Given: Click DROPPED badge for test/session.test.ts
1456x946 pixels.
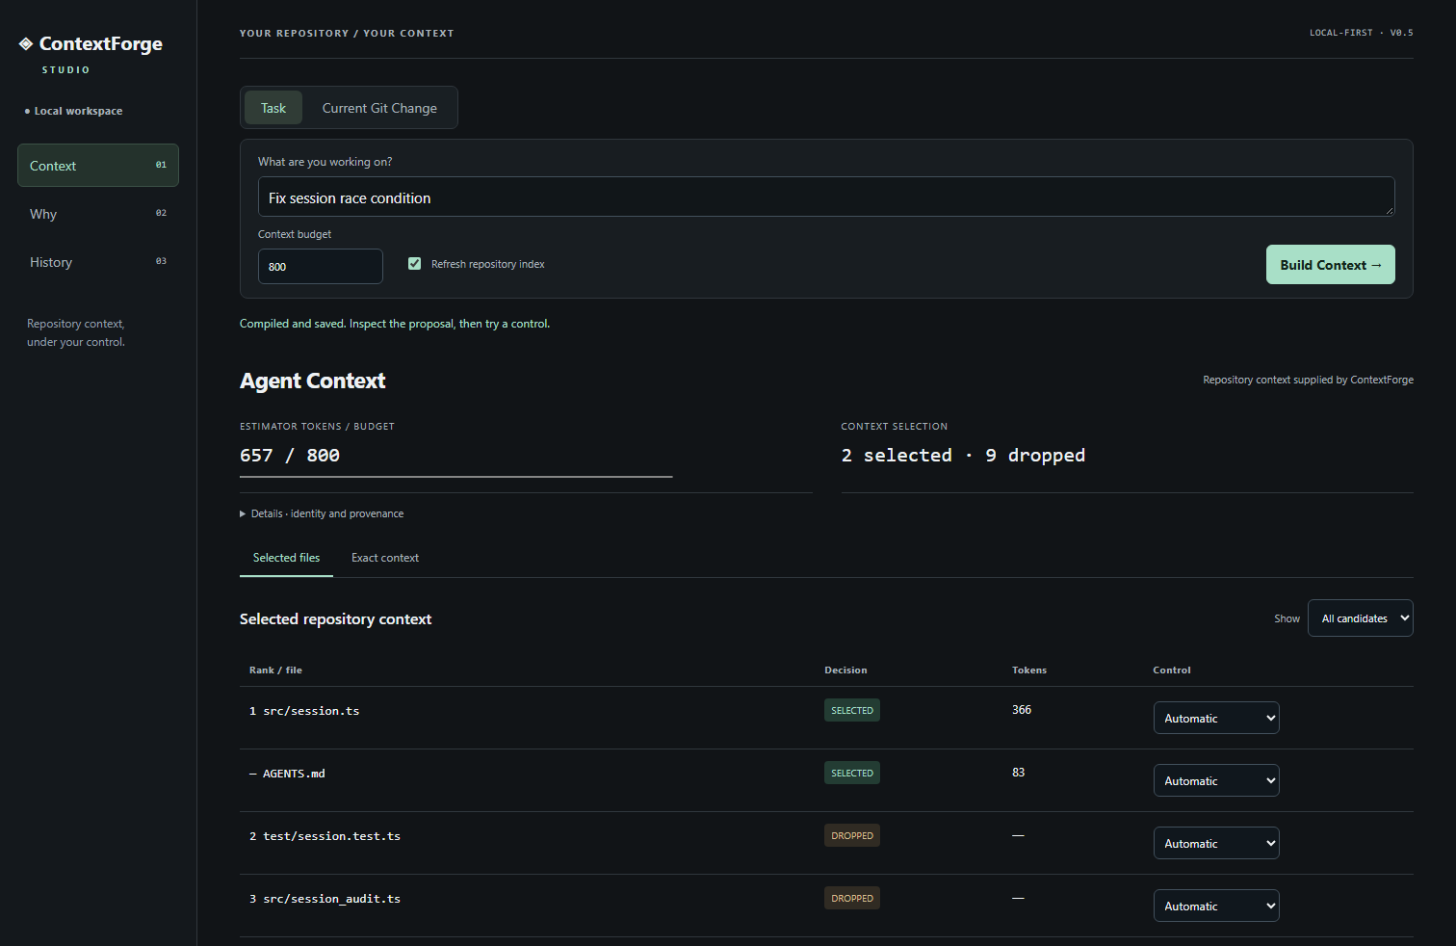Looking at the screenshot, I should point(852,835).
